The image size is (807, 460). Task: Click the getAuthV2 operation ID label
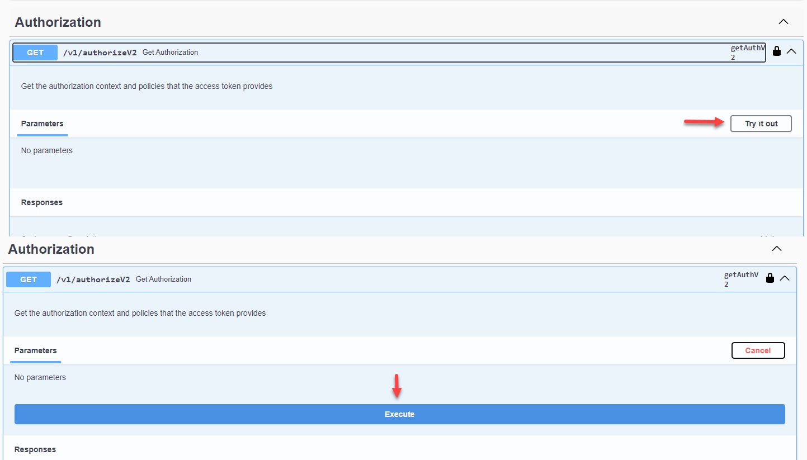point(748,51)
